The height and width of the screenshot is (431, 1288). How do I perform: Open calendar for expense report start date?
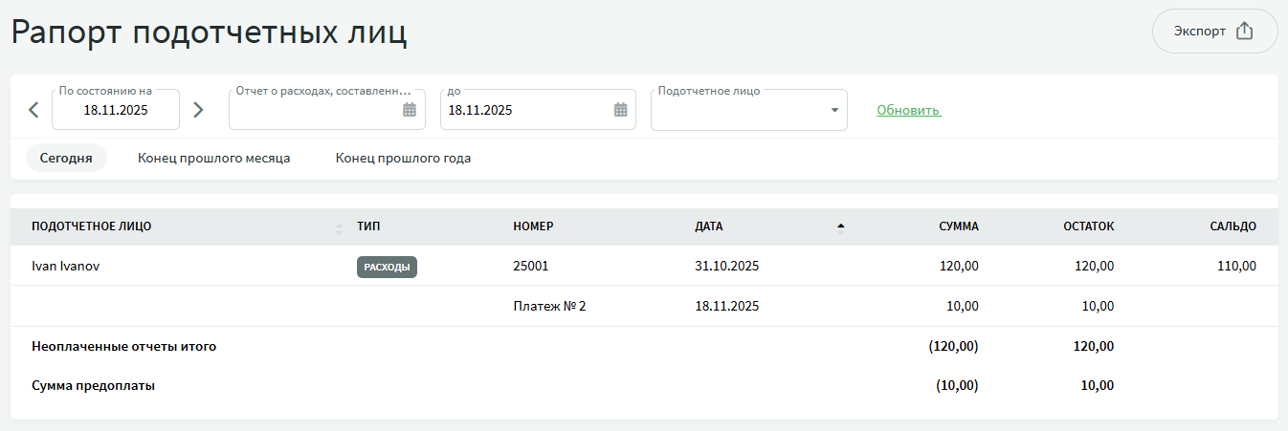point(410,110)
